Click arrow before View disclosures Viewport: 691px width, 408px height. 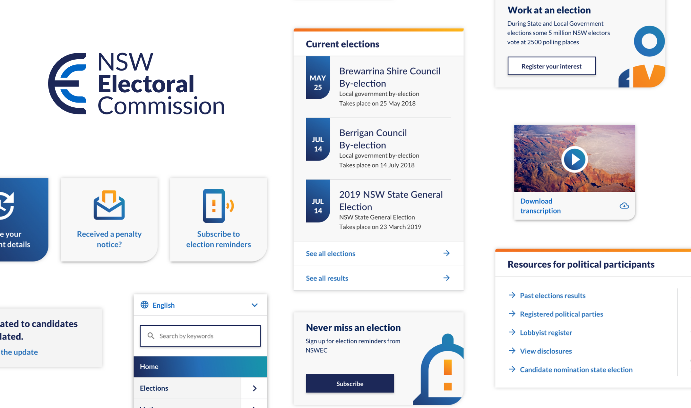click(x=512, y=351)
